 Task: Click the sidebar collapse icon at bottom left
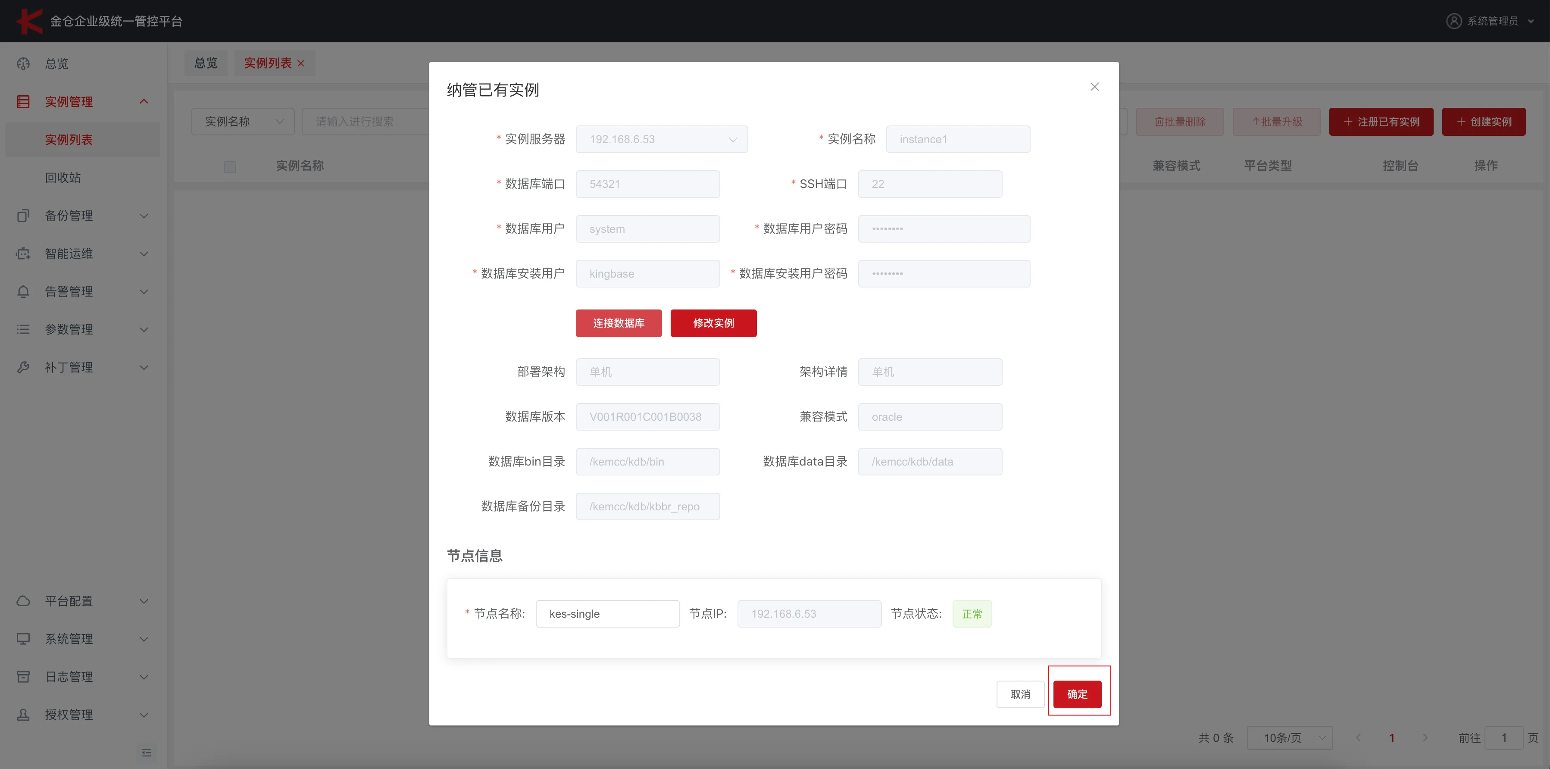coord(146,753)
